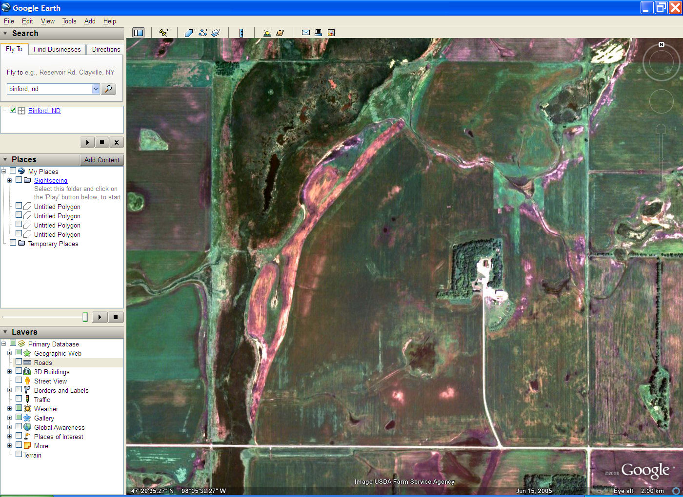
Task: Expand the Weather layer group
Action: coord(9,409)
